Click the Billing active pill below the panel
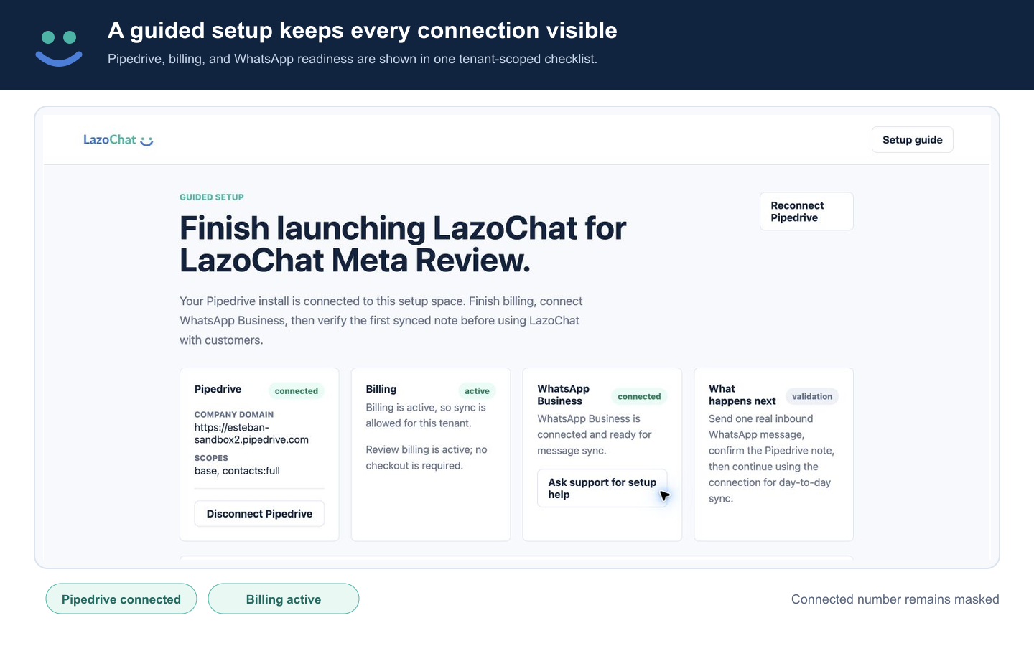The width and height of the screenshot is (1034, 646). click(284, 599)
